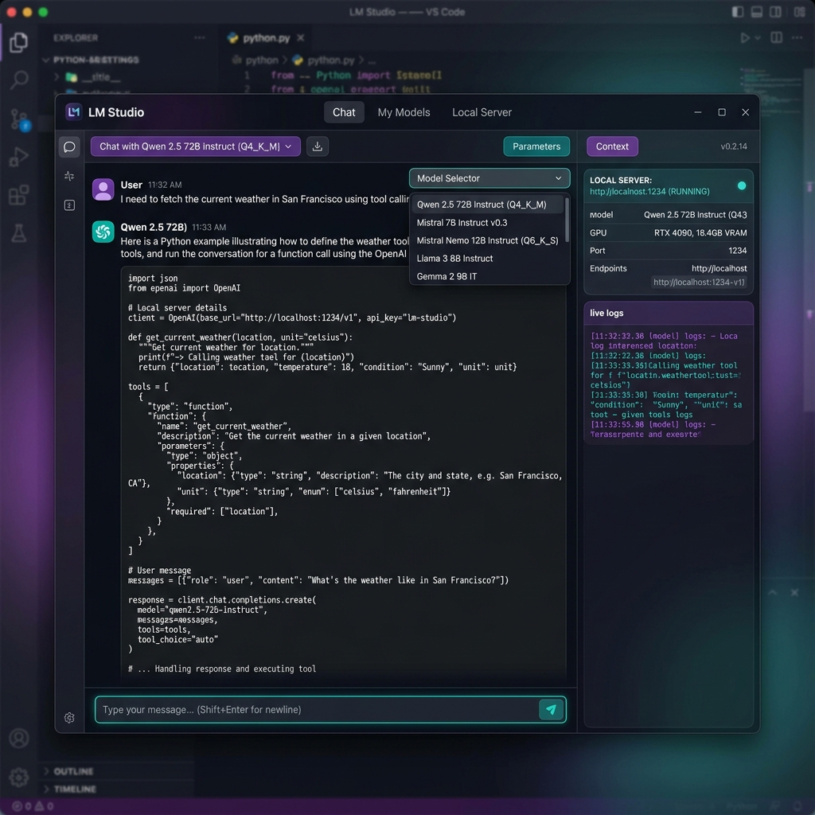
Task: Switch to the Chat tab
Action: coord(344,112)
